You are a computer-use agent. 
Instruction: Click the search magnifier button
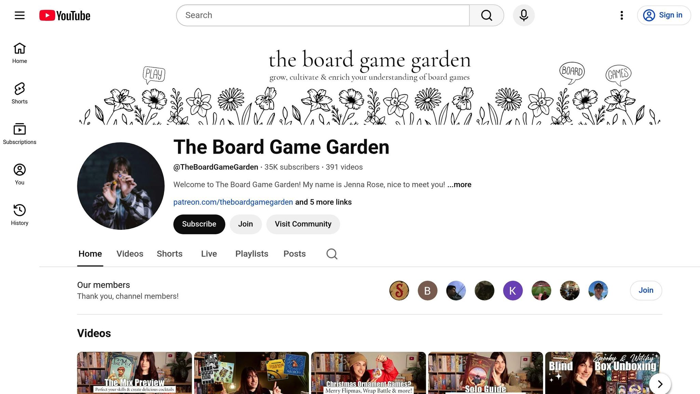[x=486, y=15]
